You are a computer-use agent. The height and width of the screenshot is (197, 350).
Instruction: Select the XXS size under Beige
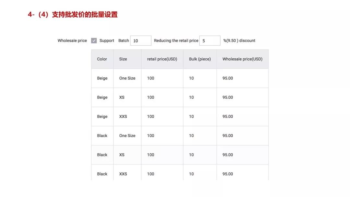tap(123, 116)
